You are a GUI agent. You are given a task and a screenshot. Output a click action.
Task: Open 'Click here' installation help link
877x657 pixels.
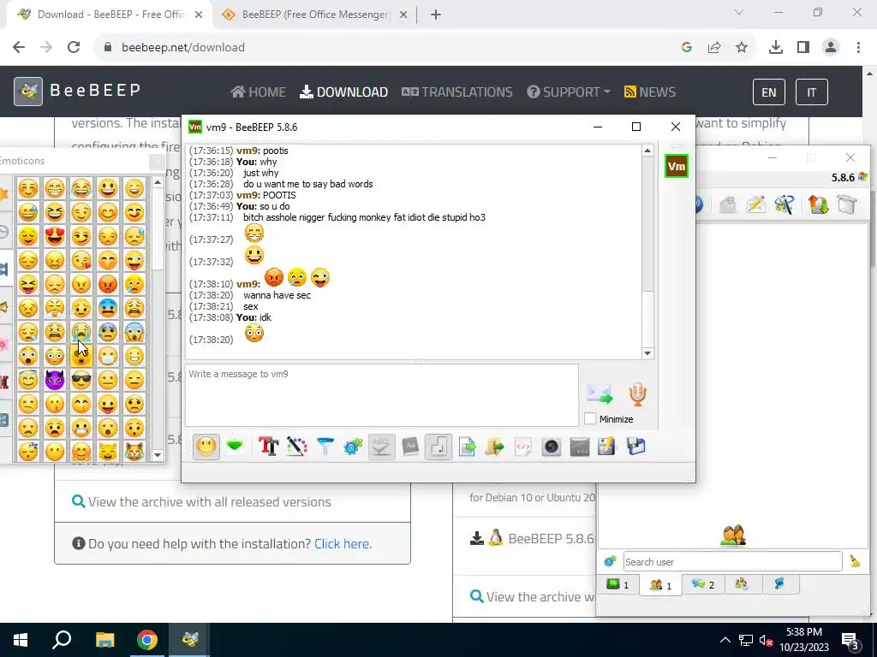coord(343,543)
